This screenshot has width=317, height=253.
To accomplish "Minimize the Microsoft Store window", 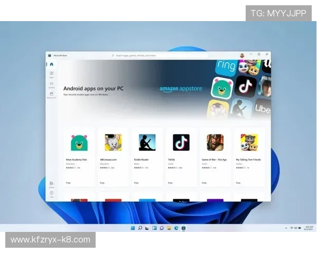I will pos(251,54).
